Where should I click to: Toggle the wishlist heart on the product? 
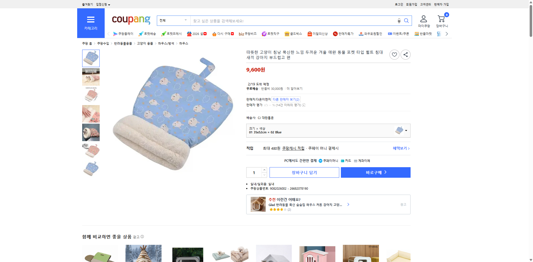point(394,54)
